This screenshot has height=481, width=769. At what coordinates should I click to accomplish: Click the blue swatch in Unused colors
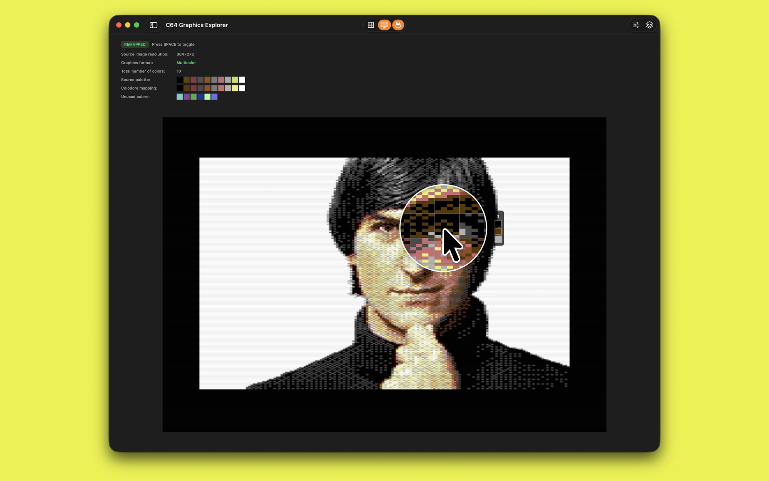click(x=200, y=97)
